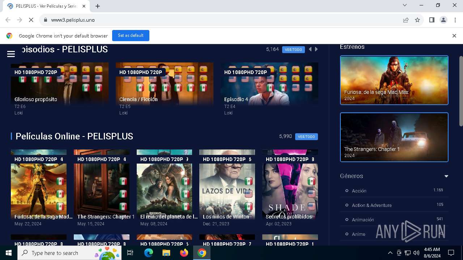Image resolution: width=463 pixels, height=260 pixels.
Task: Open Furiosa banner in Estrenos
Action: [x=394, y=80]
